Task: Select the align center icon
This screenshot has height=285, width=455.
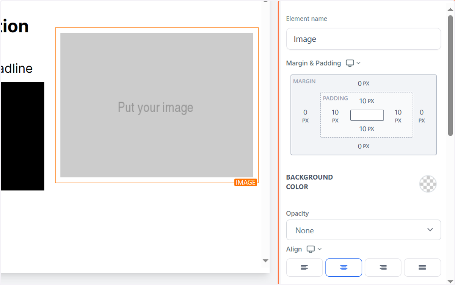Action: tap(344, 268)
